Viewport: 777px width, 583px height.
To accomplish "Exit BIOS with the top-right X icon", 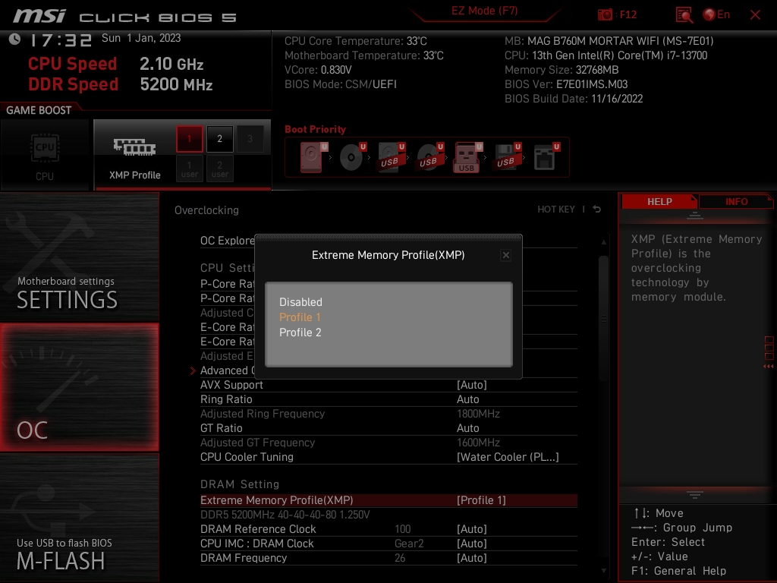I will 755,14.
